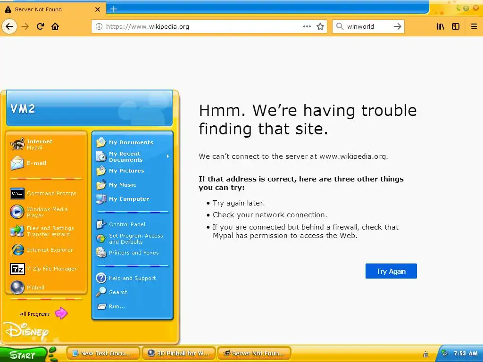Go to the browser home page
This screenshot has width=483, height=362.
(x=55, y=26)
